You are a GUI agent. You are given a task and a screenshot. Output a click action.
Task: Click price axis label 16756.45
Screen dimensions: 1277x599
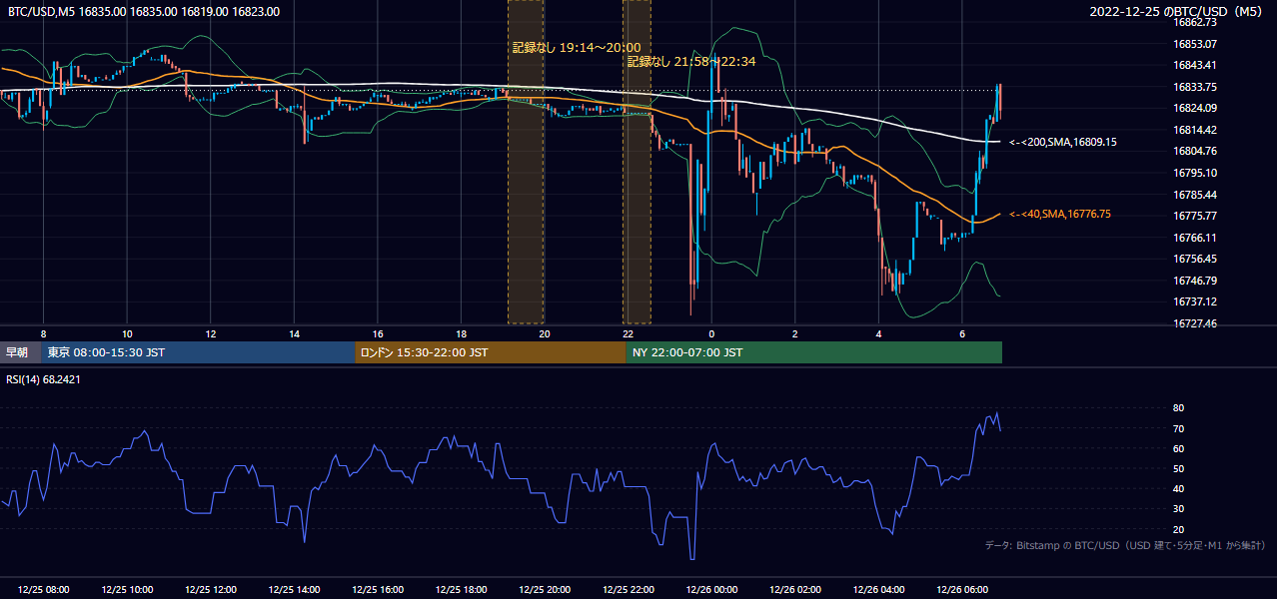click(x=1195, y=259)
